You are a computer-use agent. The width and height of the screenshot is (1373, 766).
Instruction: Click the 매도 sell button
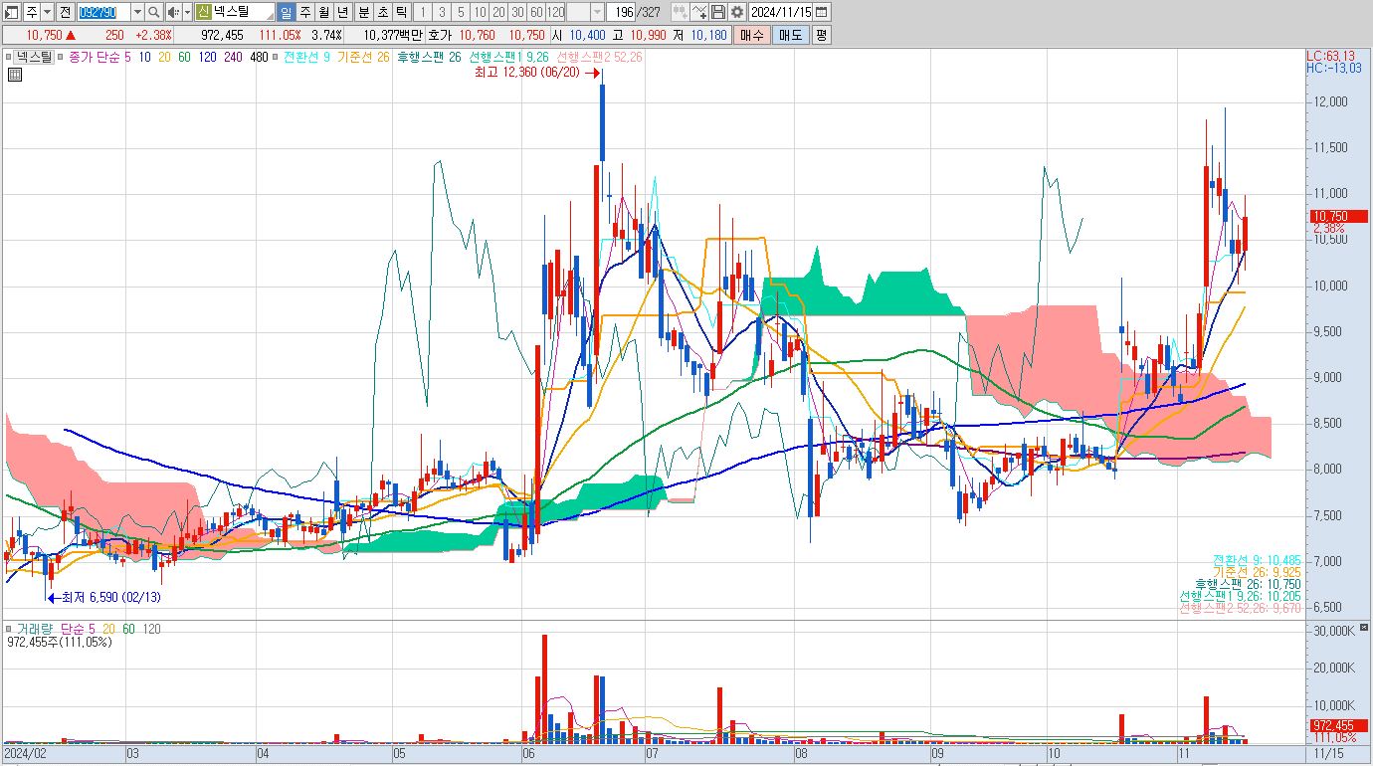pos(790,35)
